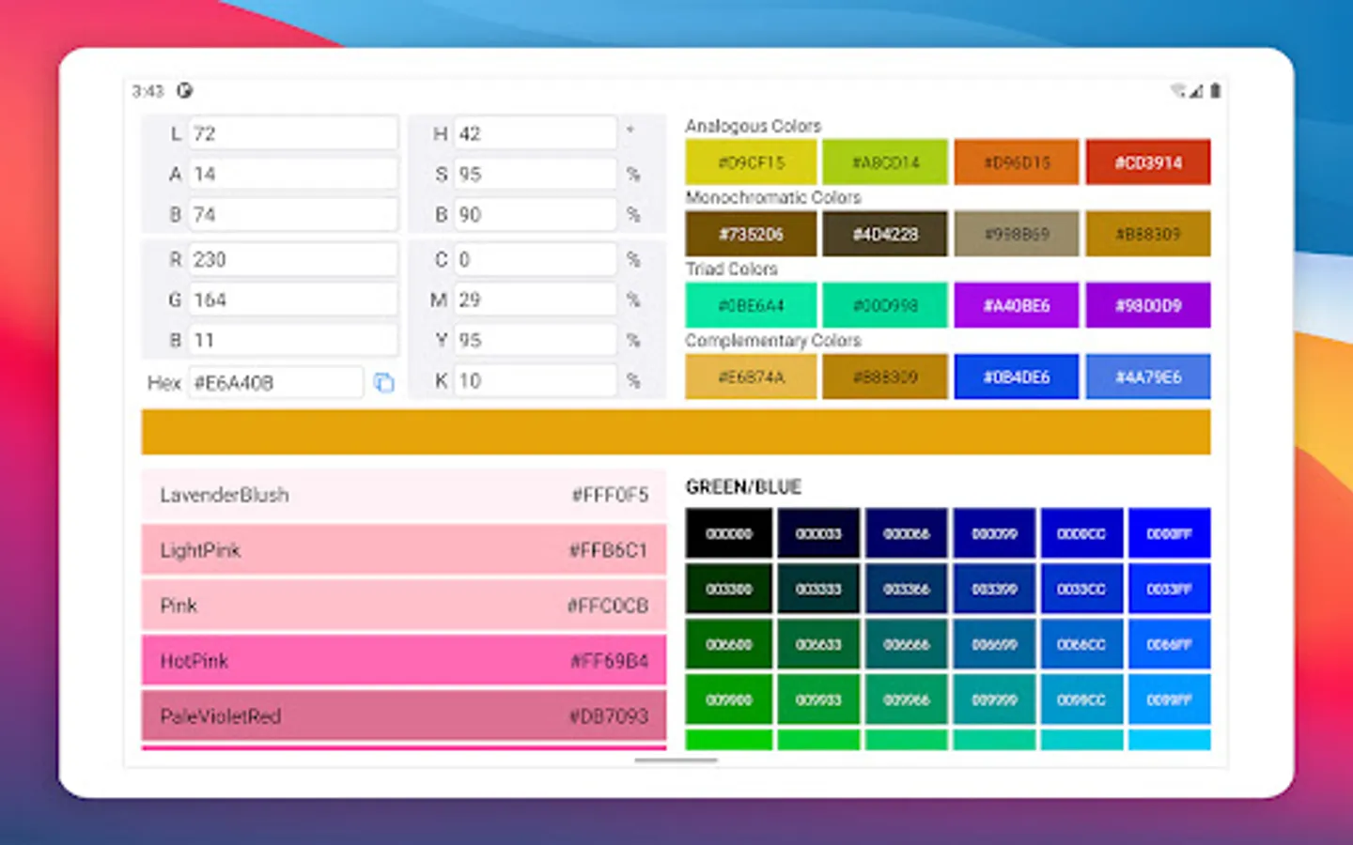This screenshot has height=845, width=1353.
Task: Click the 0000FF swatch in Green/Blue grid
Action: coord(1169,533)
